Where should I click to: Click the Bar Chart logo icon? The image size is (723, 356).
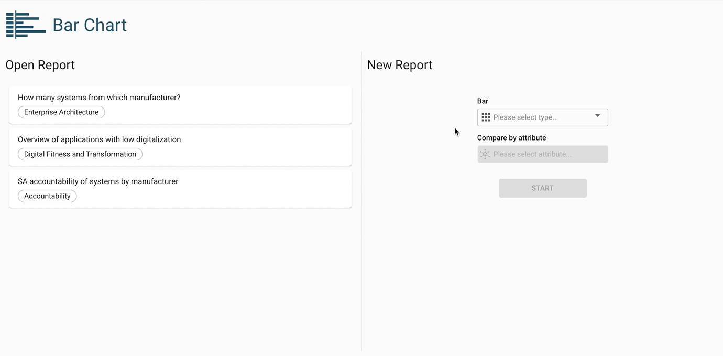[x=26, y=25]
